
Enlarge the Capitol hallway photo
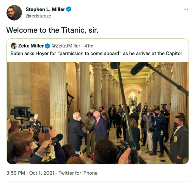[97, 113]
